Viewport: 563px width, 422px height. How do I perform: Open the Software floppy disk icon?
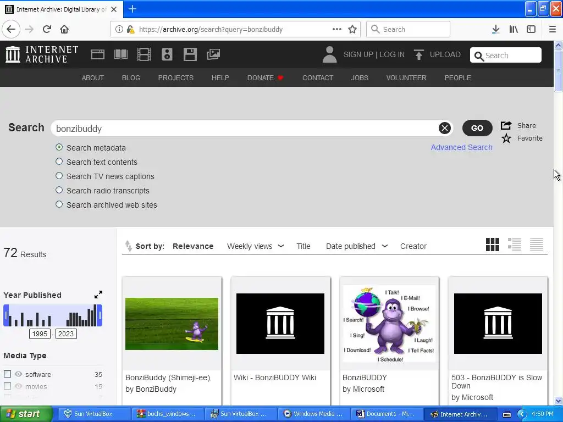pyautogui.click(x=190, y=54)
